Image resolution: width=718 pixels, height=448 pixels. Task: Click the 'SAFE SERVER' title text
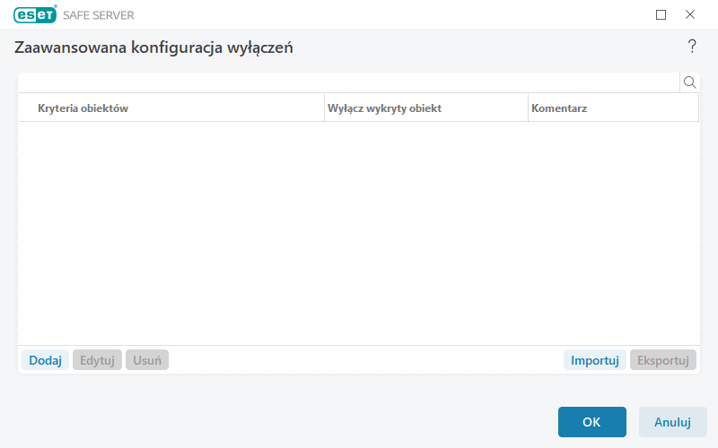(99, 15)
